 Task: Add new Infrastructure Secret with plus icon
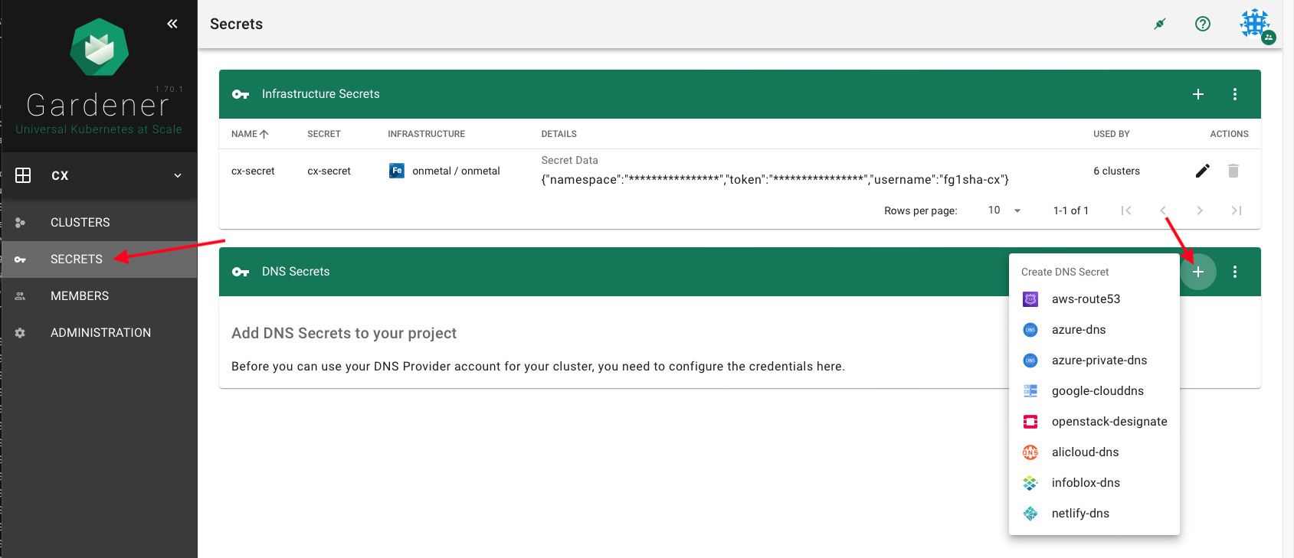coord(1198,94)
